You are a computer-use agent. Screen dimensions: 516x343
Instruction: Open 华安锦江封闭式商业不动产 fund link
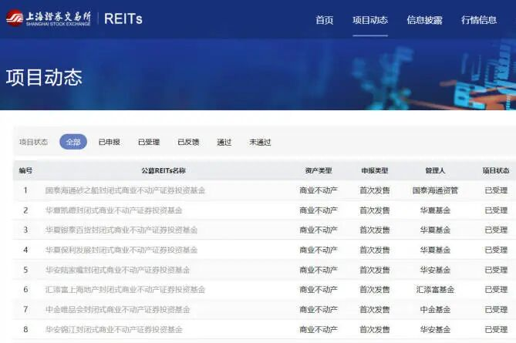(113, 330)
